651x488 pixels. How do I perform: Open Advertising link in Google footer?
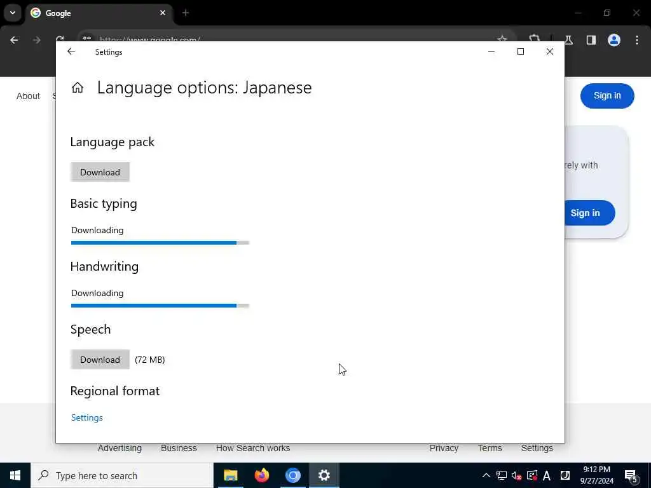point(120,448)
